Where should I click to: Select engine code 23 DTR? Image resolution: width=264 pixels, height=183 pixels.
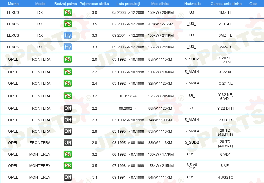pyautogui.click(x=226, y=120)
